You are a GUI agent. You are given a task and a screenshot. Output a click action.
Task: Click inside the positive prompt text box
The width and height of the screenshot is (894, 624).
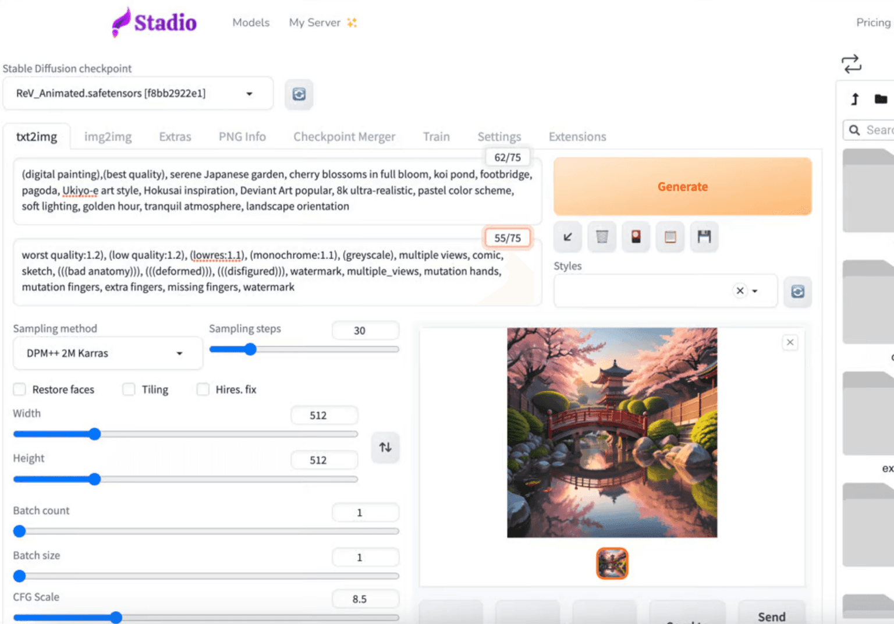[x=278, y=191]
